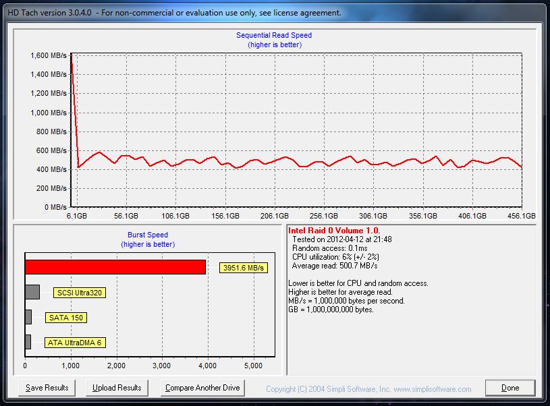This screenshot has height=406, width=550.
Task: Click the 56.1GB axis label
Action: (x=126, y=216)
